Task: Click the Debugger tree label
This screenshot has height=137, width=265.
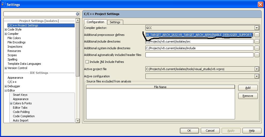Action: click(14, 86)
